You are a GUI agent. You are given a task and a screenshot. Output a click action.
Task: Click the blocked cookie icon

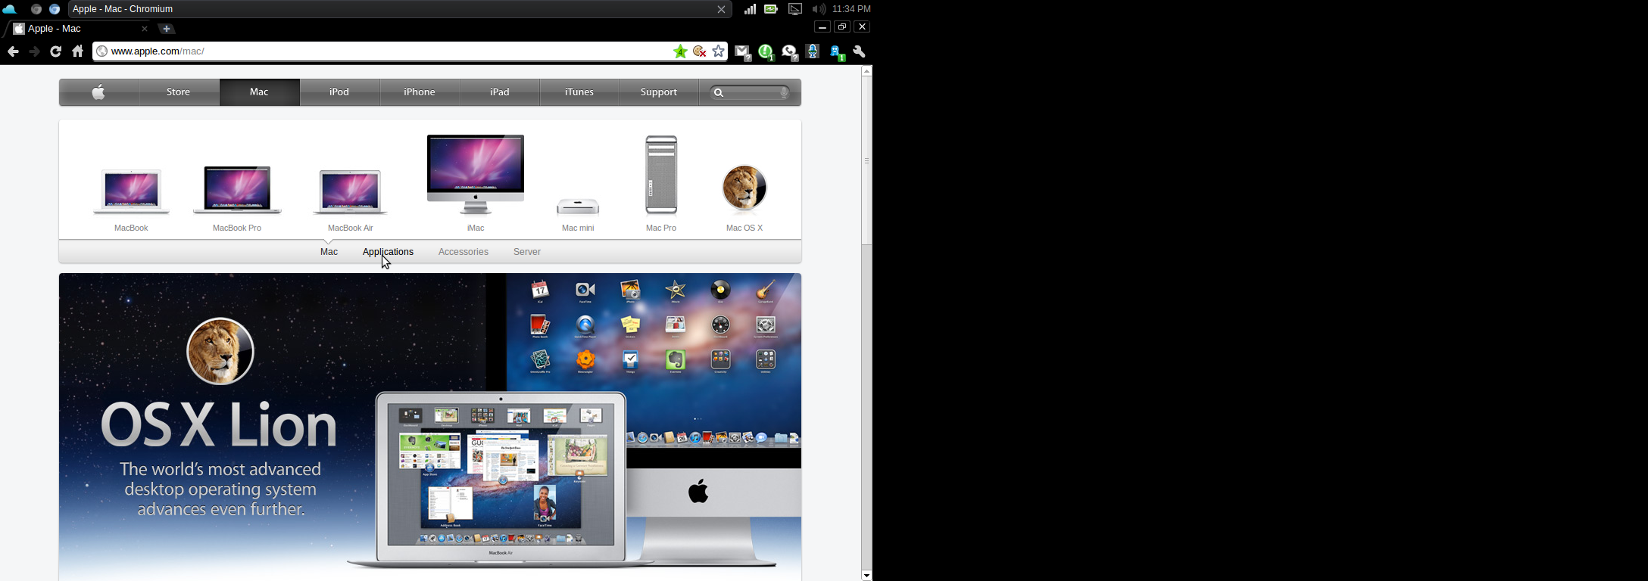pyautogui.click(x=699, y=51)
